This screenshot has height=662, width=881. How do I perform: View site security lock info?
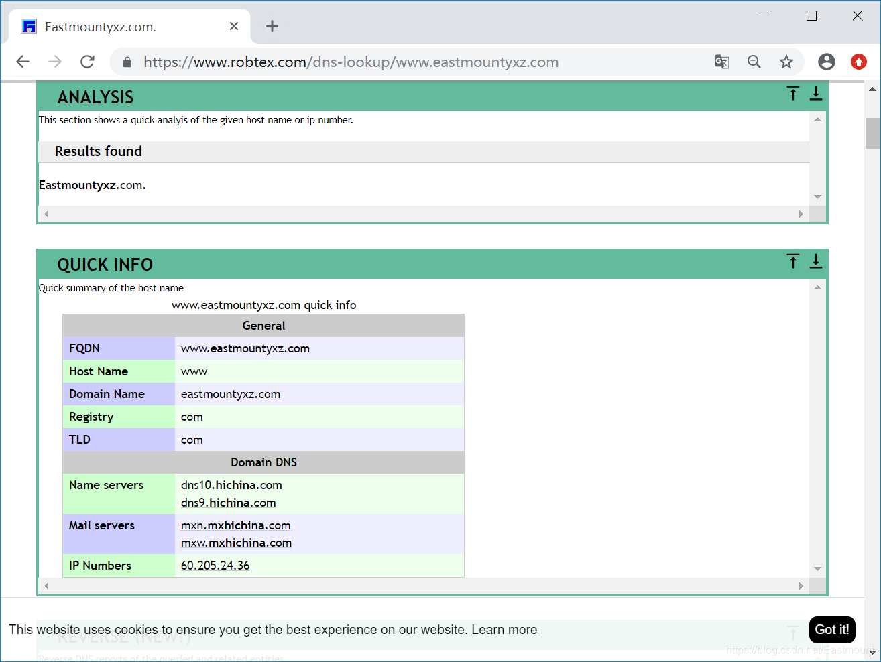pos(127,62)
